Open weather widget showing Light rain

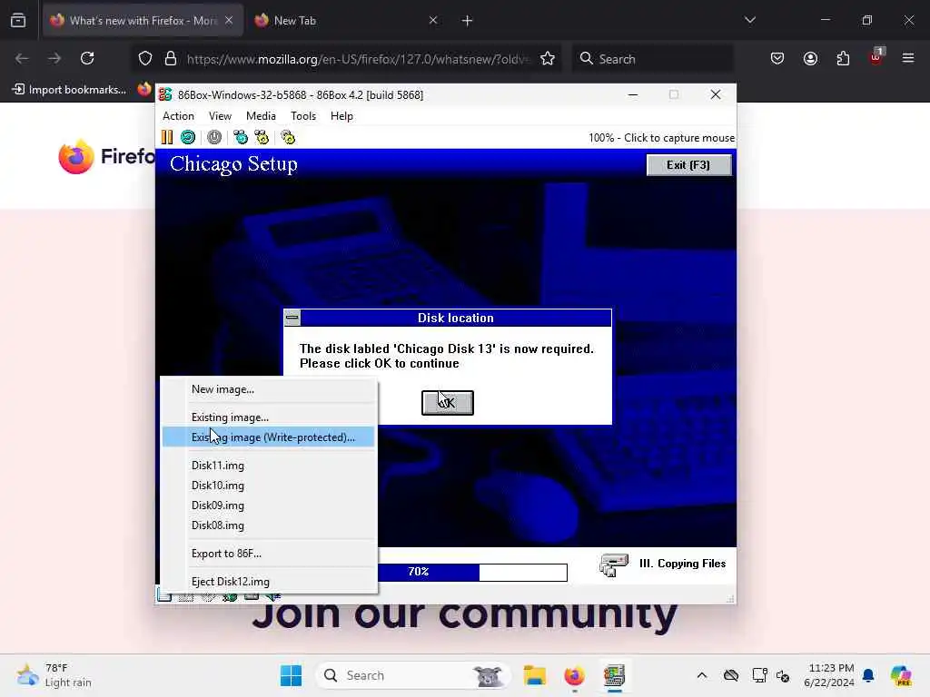coord(54,675)
